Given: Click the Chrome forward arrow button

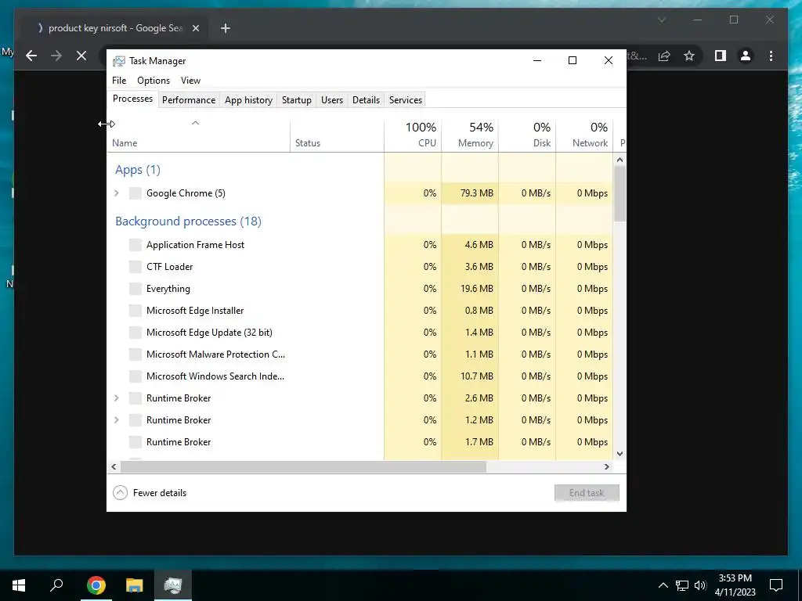Looking at the screenshot, I should [56, 56].
